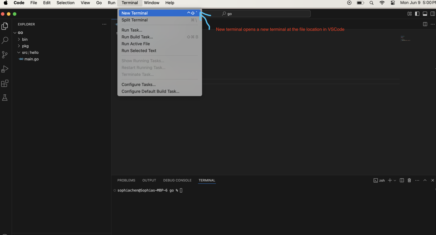
Task: Switch to the DEBUG CONSOLE tab
Action: pos(177,180)
